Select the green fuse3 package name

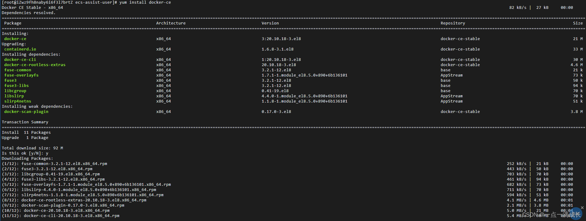pos(10,81)
